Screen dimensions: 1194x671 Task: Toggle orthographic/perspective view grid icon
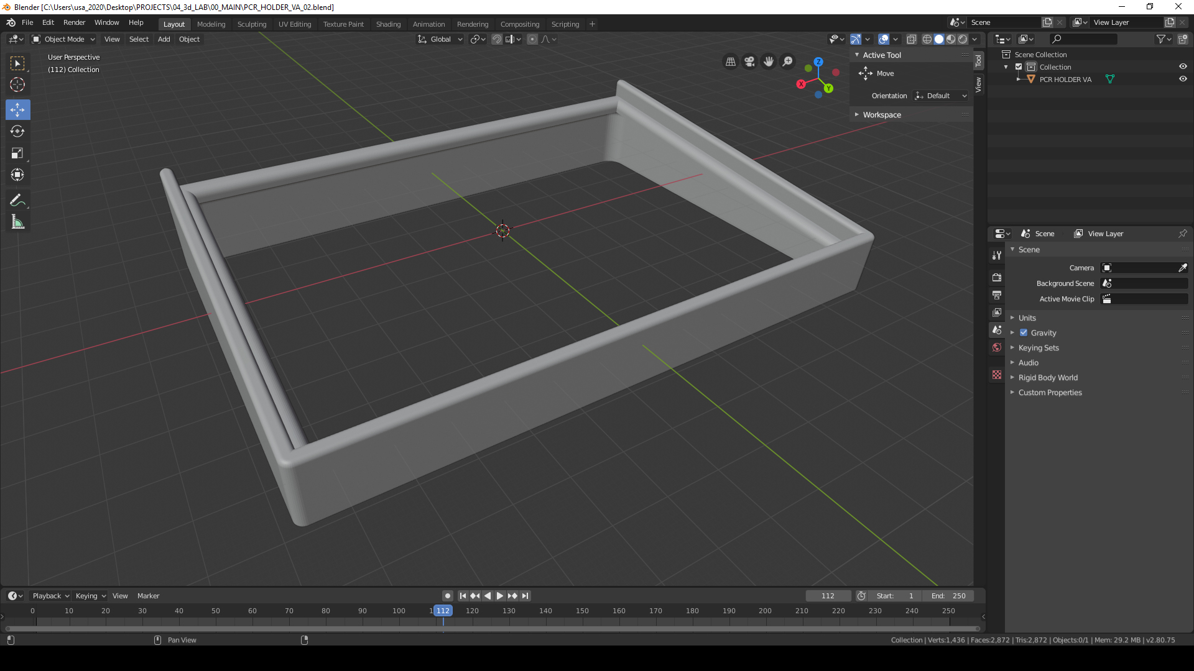731,62
